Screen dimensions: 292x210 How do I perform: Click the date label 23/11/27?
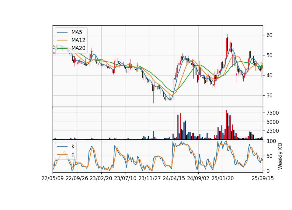150,178
